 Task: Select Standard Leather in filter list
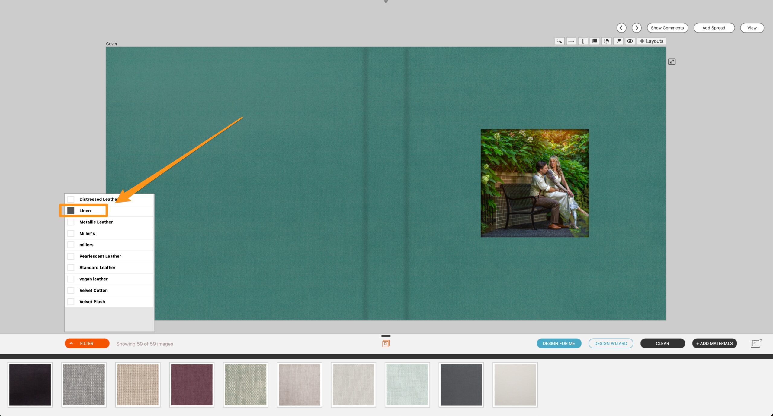click(71, 268)
